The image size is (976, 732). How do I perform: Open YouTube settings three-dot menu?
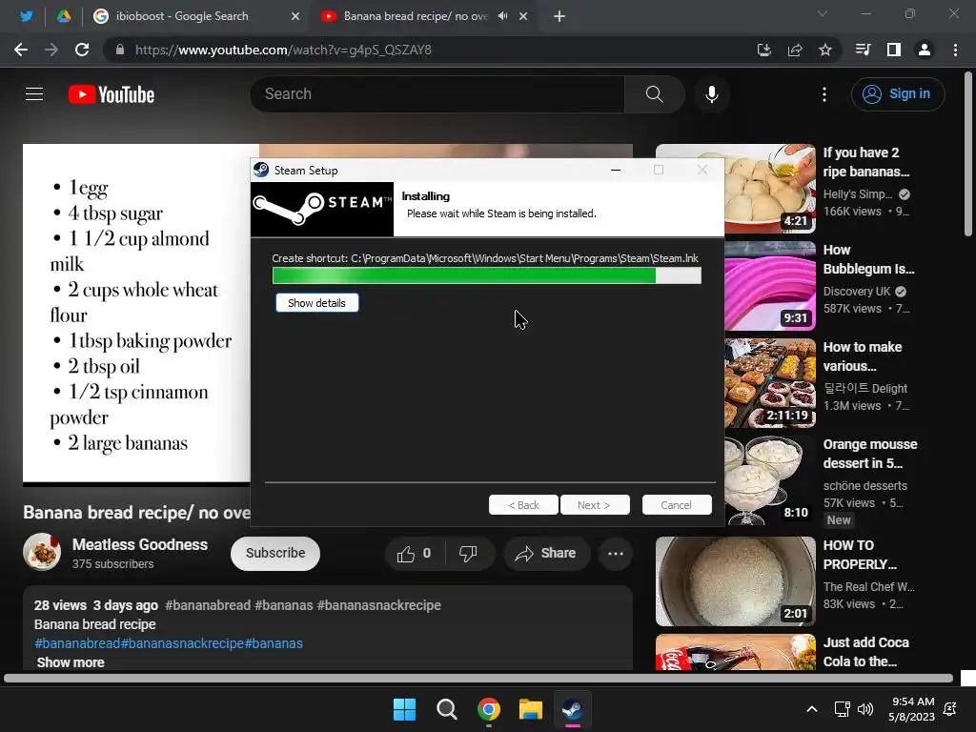(824, 94)
